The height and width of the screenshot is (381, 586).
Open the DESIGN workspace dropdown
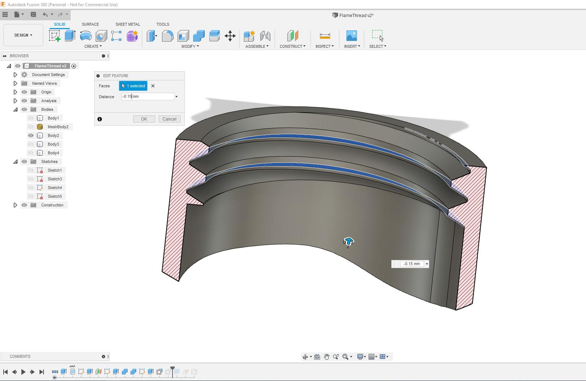[x=23, y=35]
